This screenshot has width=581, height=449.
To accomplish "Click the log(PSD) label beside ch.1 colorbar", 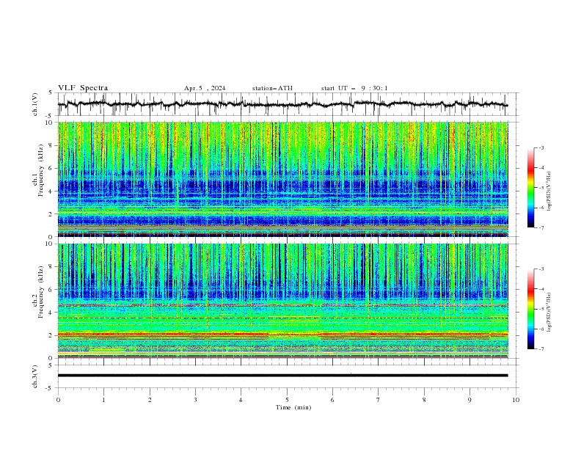I will click(549, 191).
